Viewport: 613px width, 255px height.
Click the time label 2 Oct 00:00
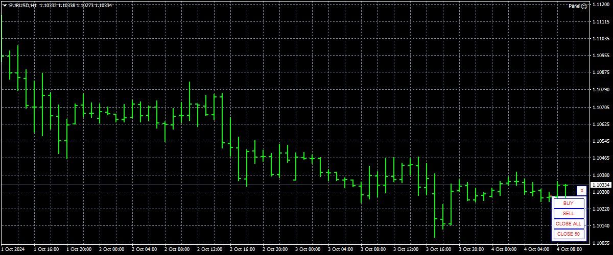pos(111,249)
